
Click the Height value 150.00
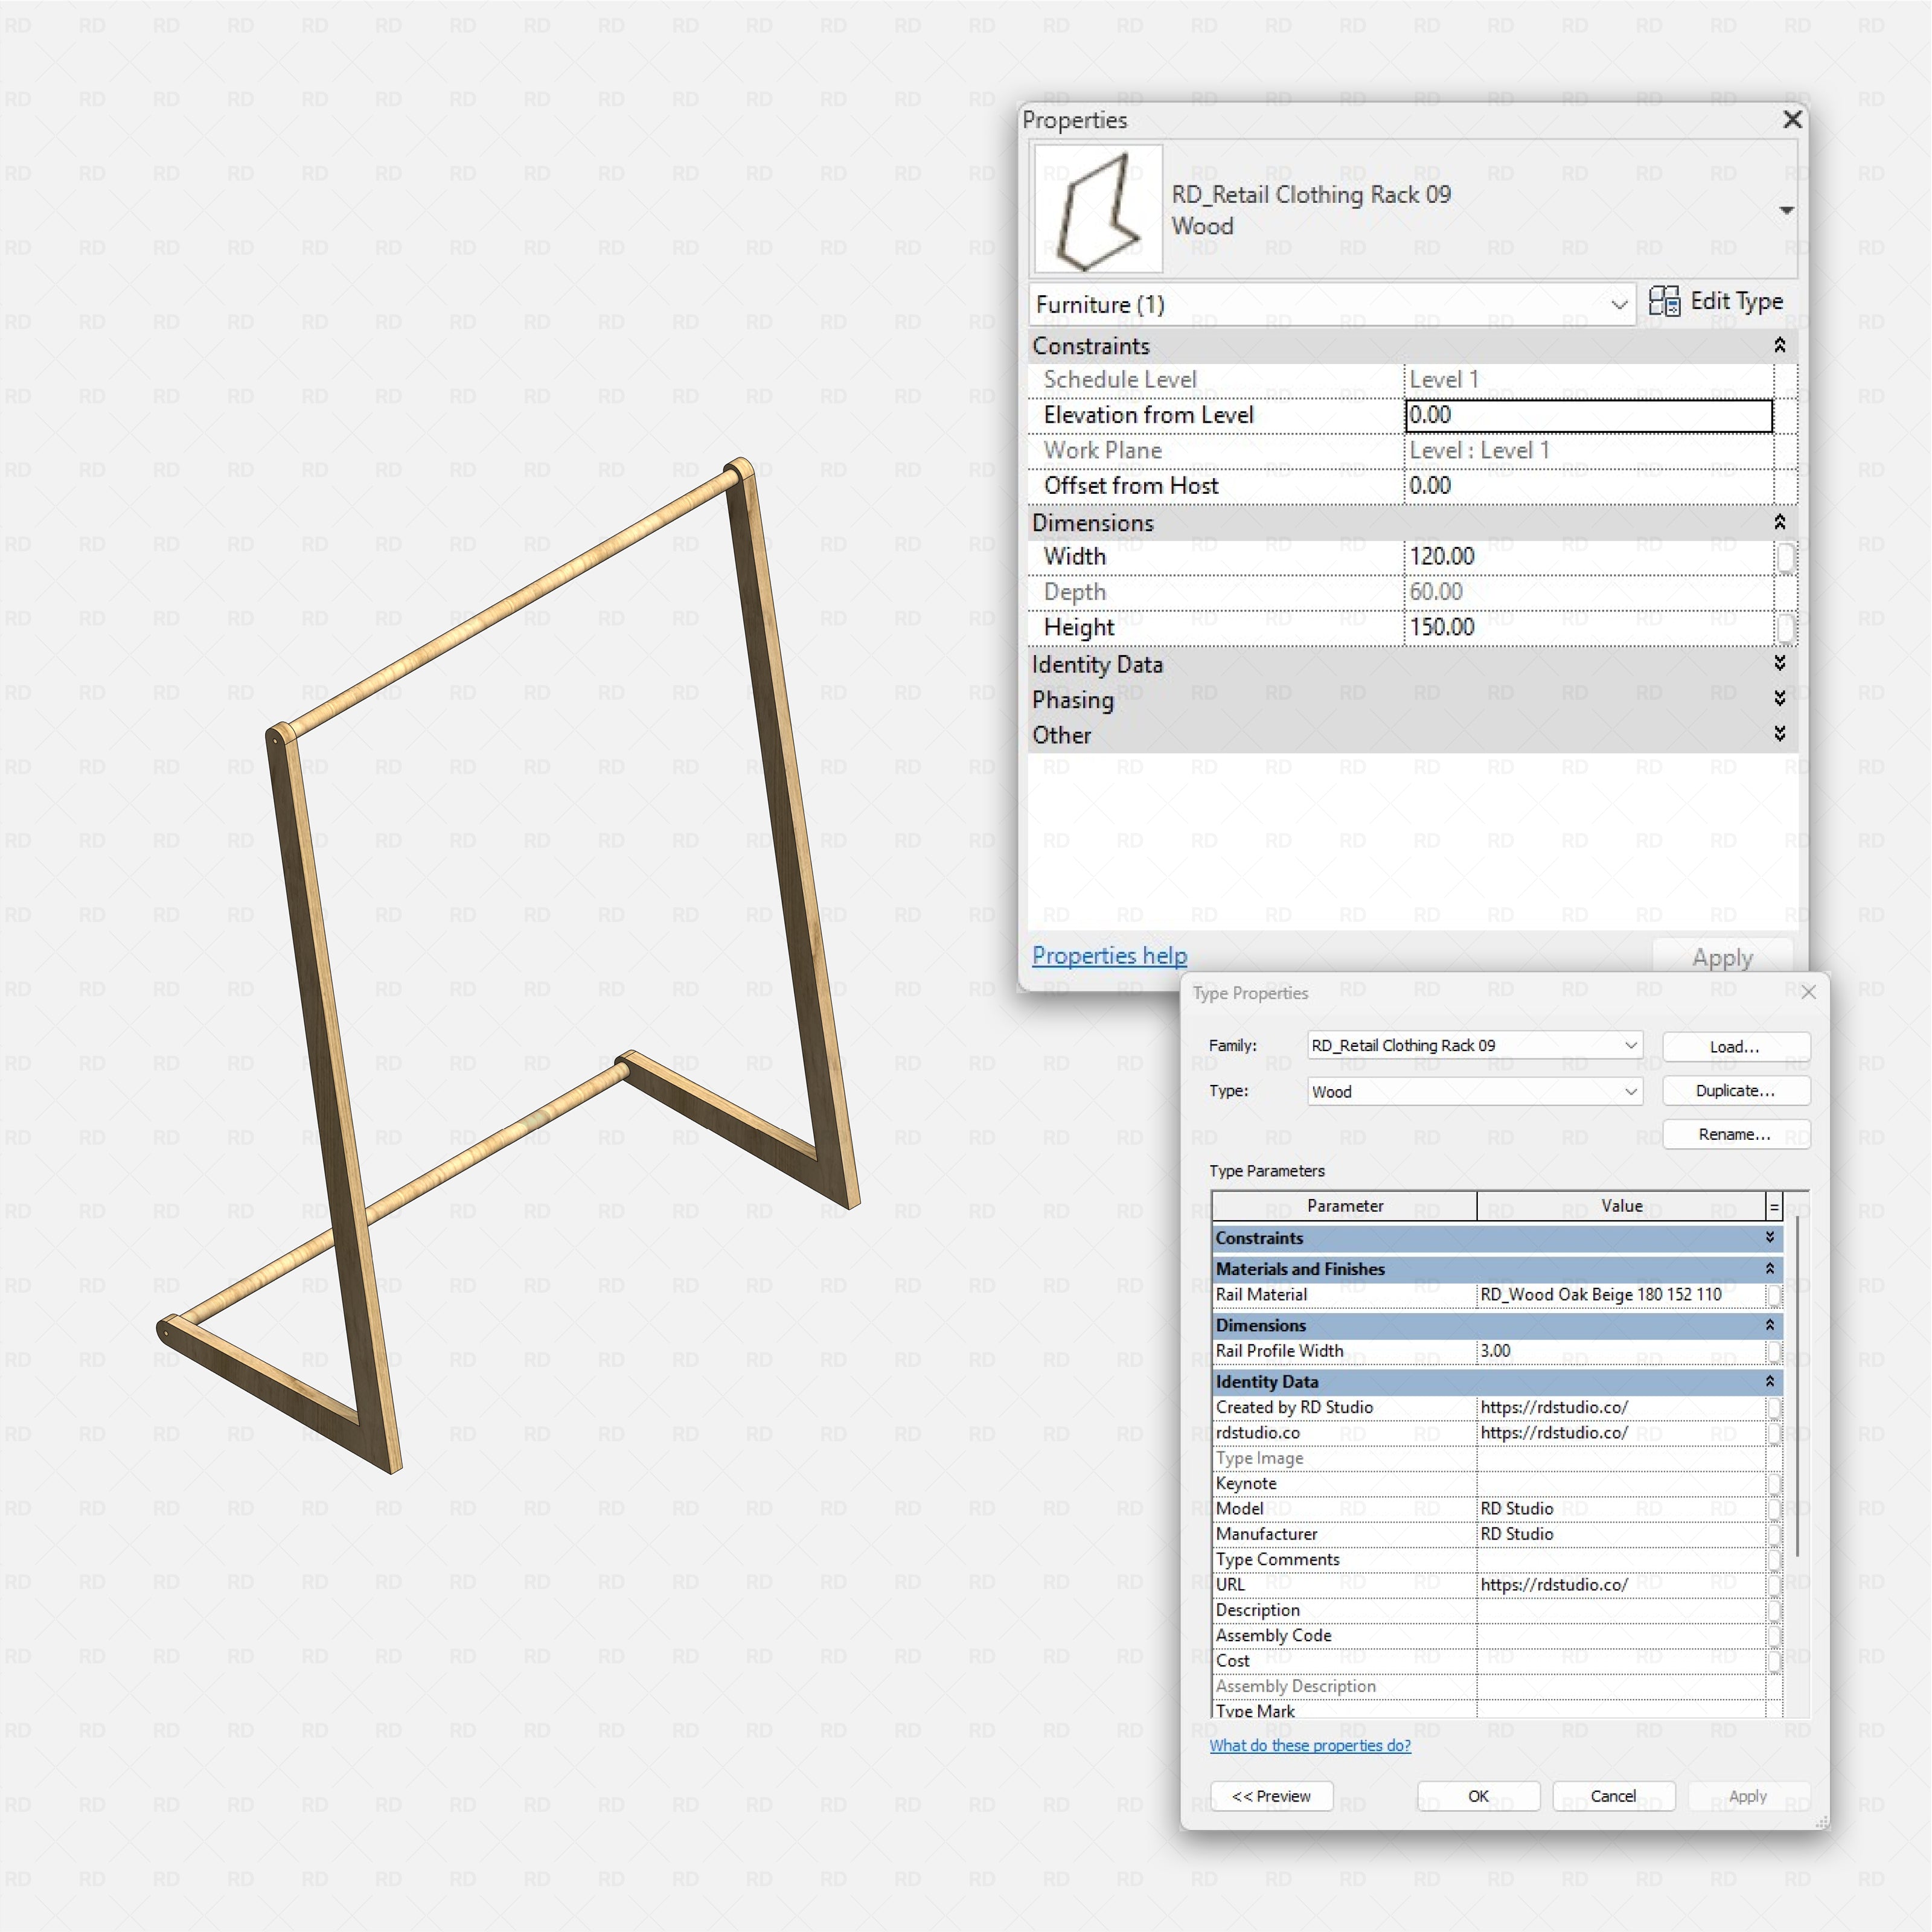[x=1588, y=628]
